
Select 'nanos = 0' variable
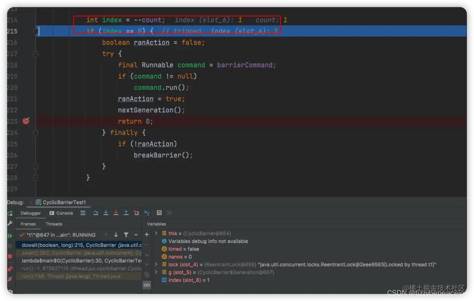177,257
